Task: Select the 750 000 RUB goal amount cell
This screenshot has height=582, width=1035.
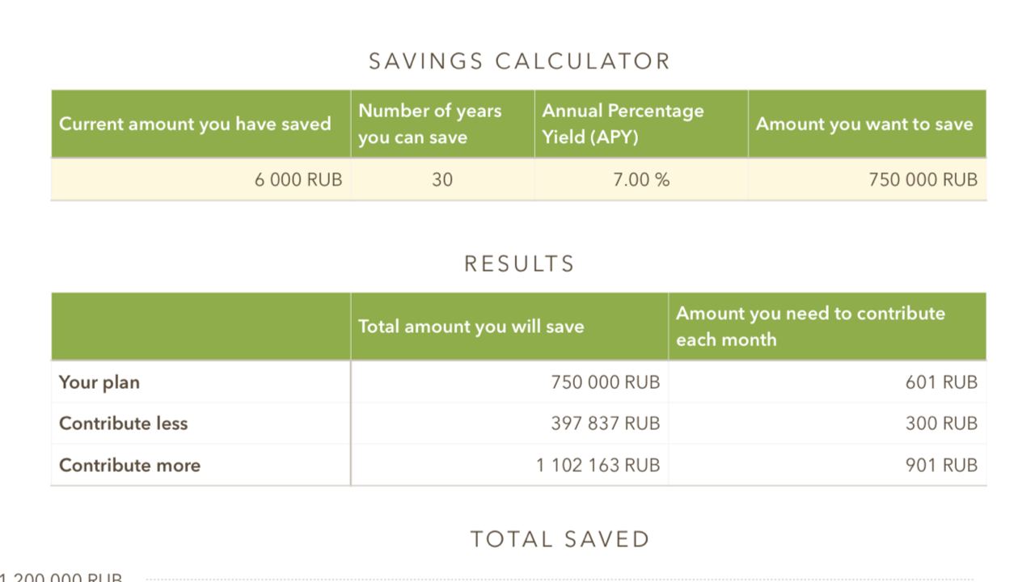Action: pyautogui.click(x=868, y=179)
